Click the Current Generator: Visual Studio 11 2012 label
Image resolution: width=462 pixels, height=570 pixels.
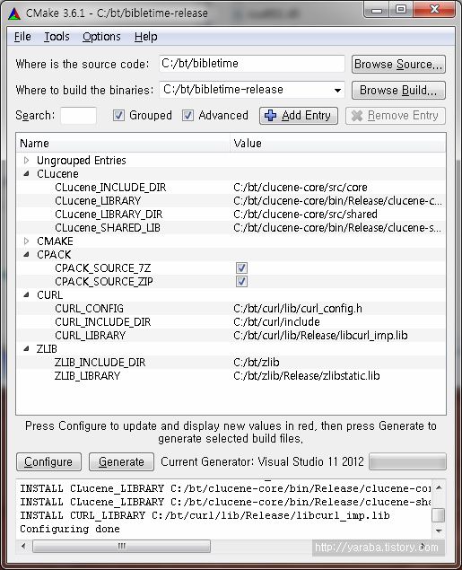[262, 461]
